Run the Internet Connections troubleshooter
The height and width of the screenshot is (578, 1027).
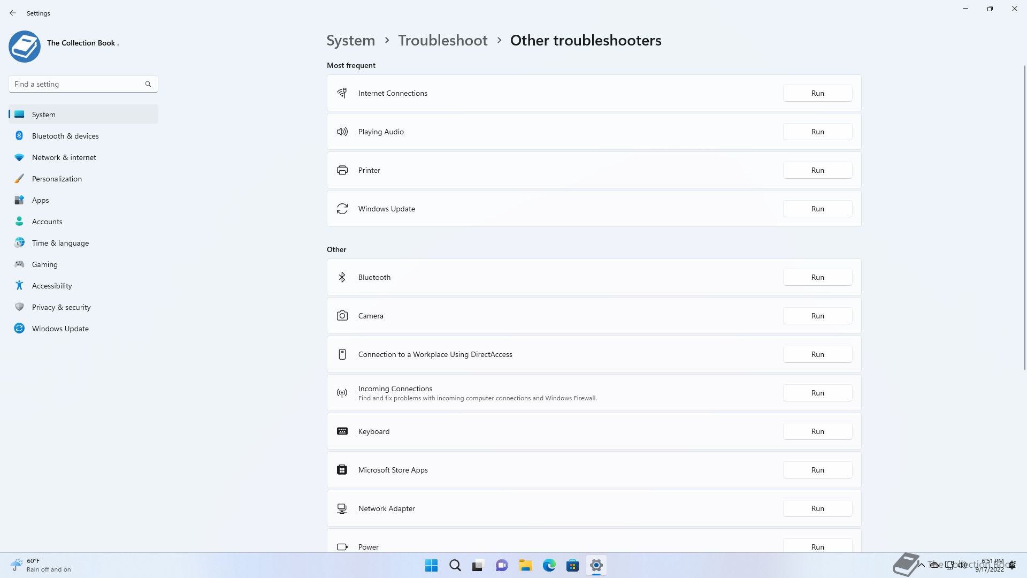click(x=817, y=93)
